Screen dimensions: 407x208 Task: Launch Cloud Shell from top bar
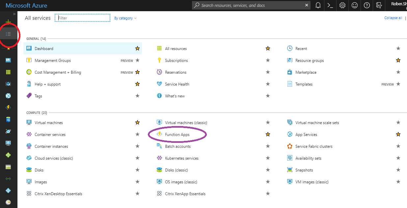tap(330, 5)
